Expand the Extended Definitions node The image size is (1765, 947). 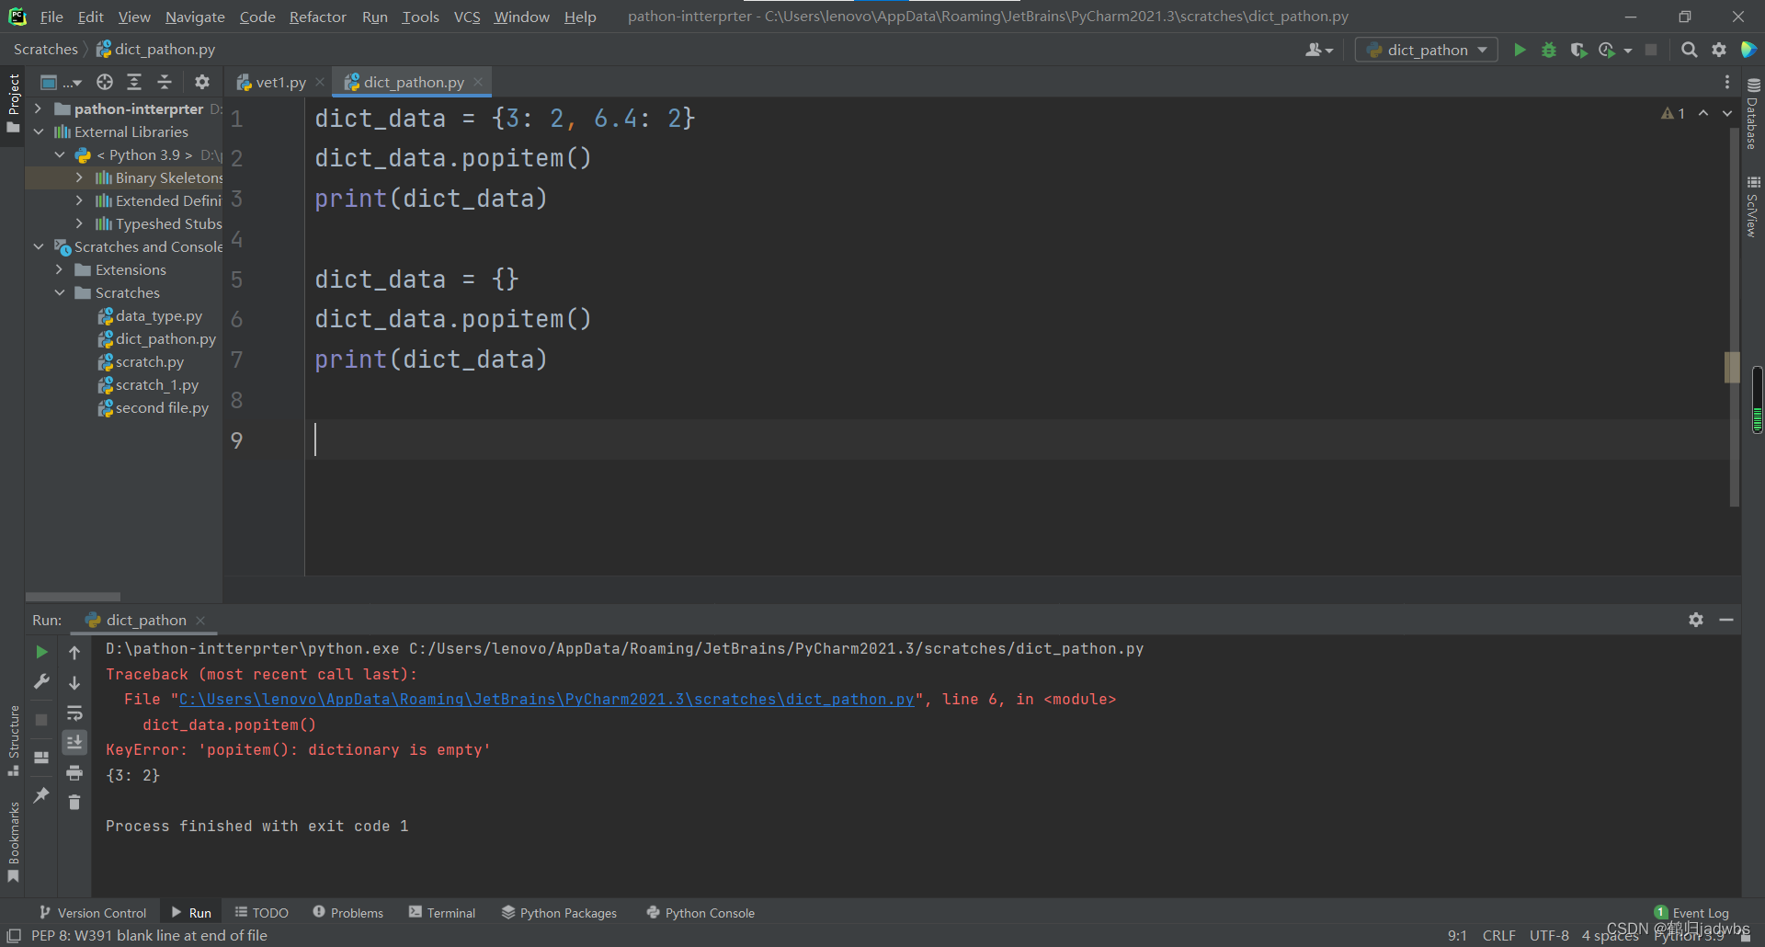[79, 200]
